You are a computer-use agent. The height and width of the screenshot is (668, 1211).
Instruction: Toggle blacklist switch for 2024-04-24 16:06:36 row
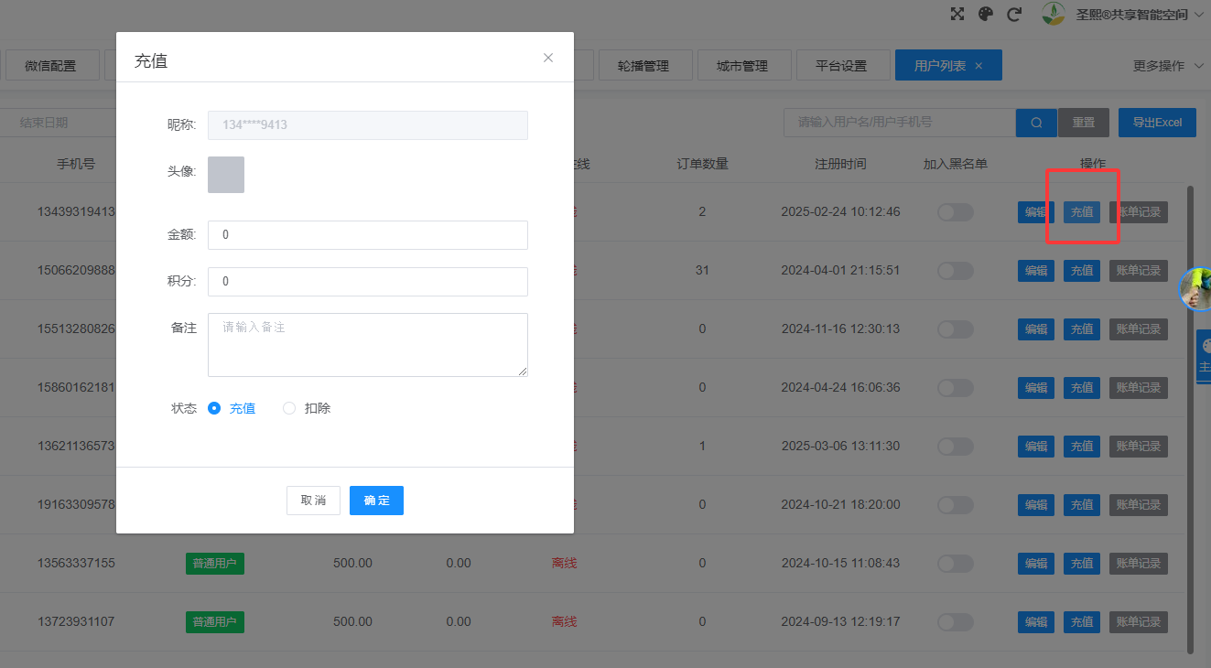[956, 388]
